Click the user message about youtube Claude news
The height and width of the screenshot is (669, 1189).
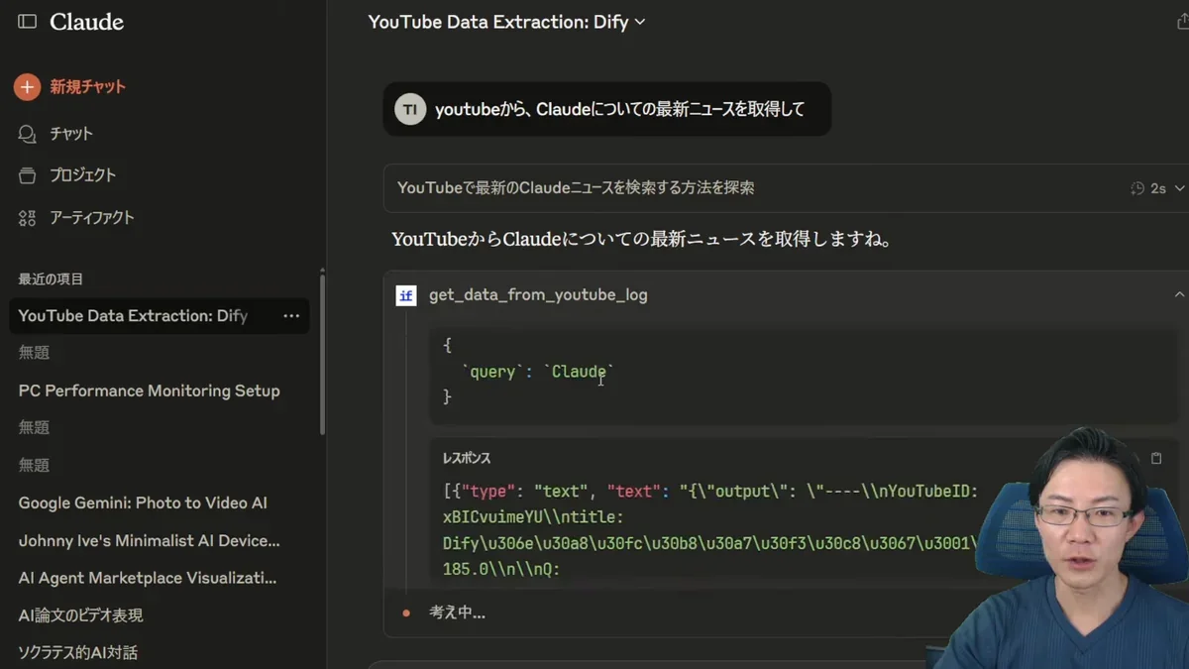pos(619,109)
